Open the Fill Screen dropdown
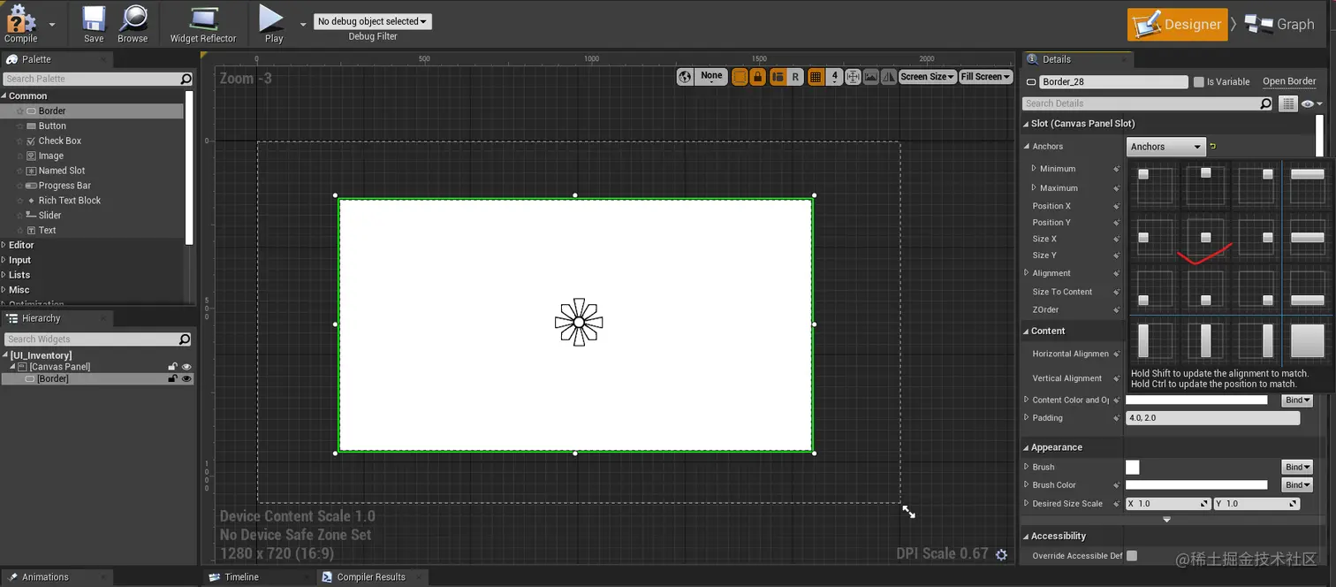 [985, 77]
